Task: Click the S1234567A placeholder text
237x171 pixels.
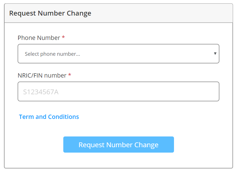Action: point(41,92)
